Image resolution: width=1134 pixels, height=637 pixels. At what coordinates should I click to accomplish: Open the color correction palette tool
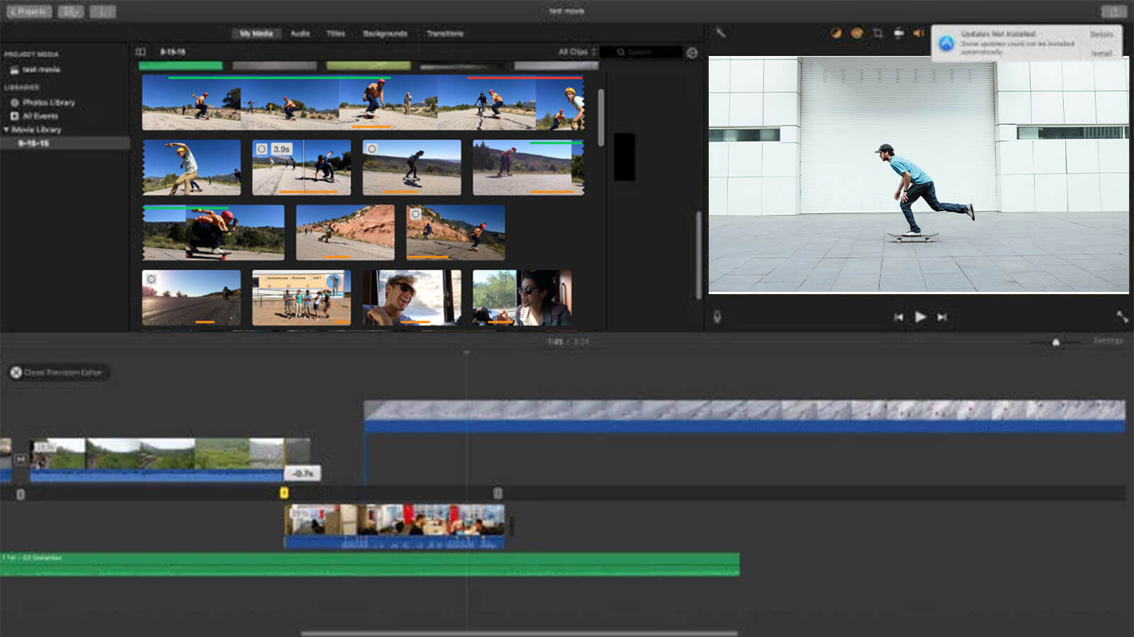pyautogui.click(x=857, y=33)
